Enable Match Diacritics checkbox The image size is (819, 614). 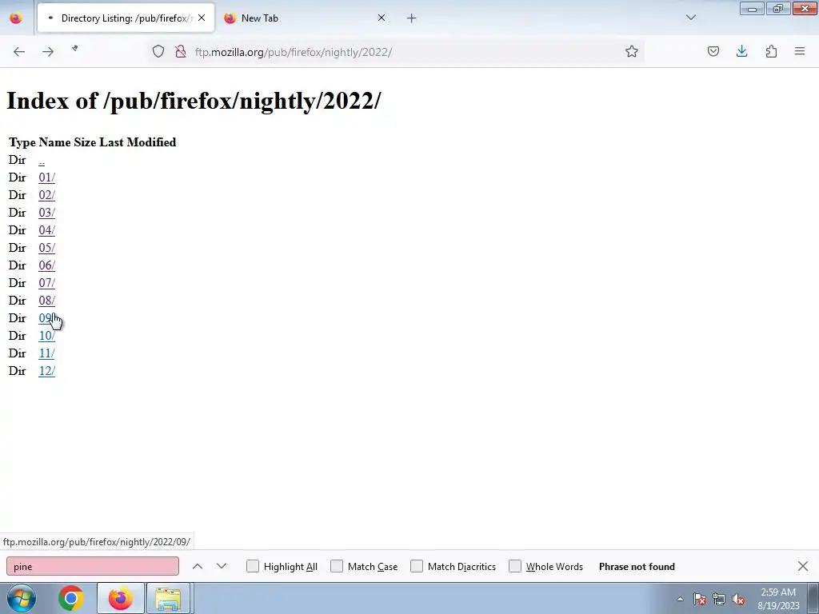[x=416, y=567]
